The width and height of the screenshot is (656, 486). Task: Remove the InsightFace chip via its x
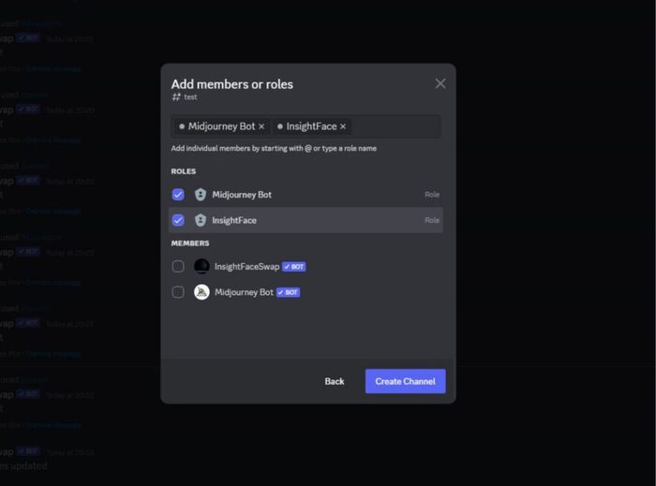tap(343, 126)
